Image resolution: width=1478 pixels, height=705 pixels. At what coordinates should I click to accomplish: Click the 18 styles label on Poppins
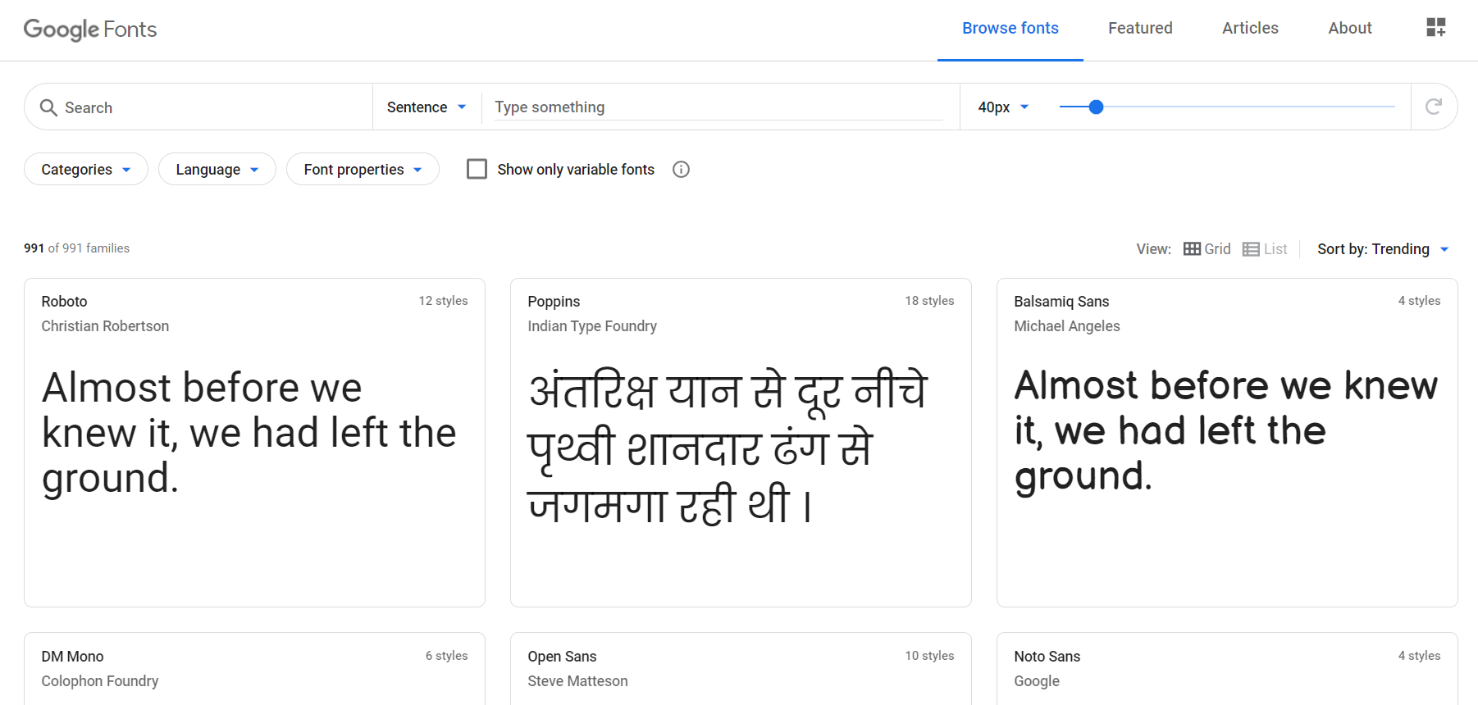(x=929, y=301)
